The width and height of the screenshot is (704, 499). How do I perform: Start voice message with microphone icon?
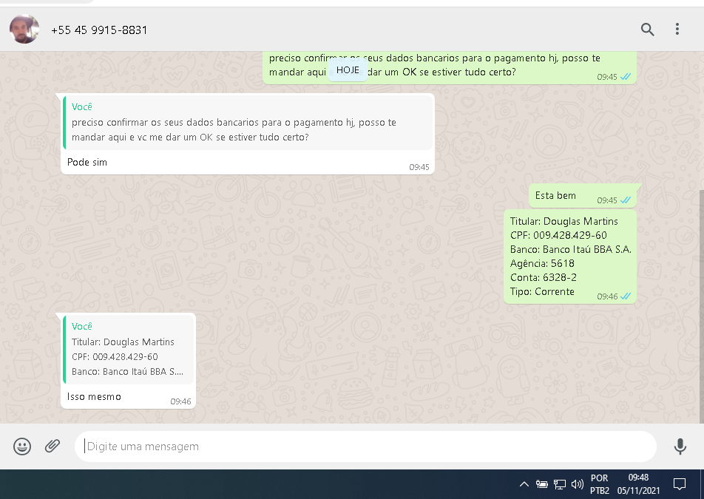680,446
